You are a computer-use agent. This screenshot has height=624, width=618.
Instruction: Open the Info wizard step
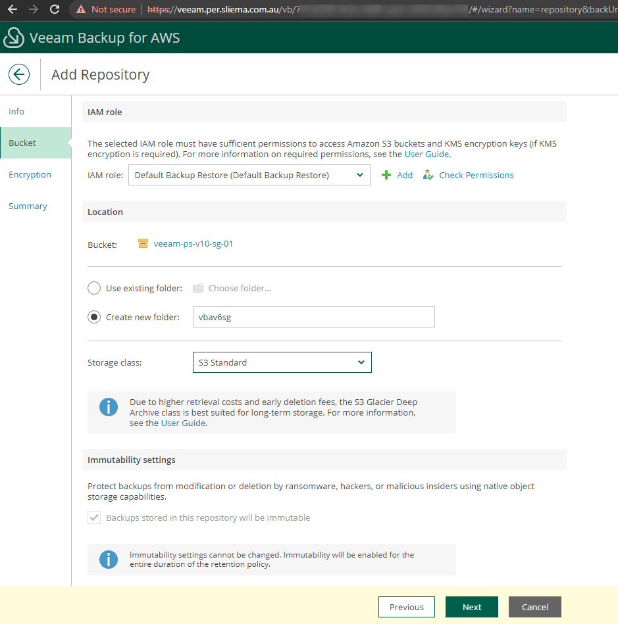(16, 111)
